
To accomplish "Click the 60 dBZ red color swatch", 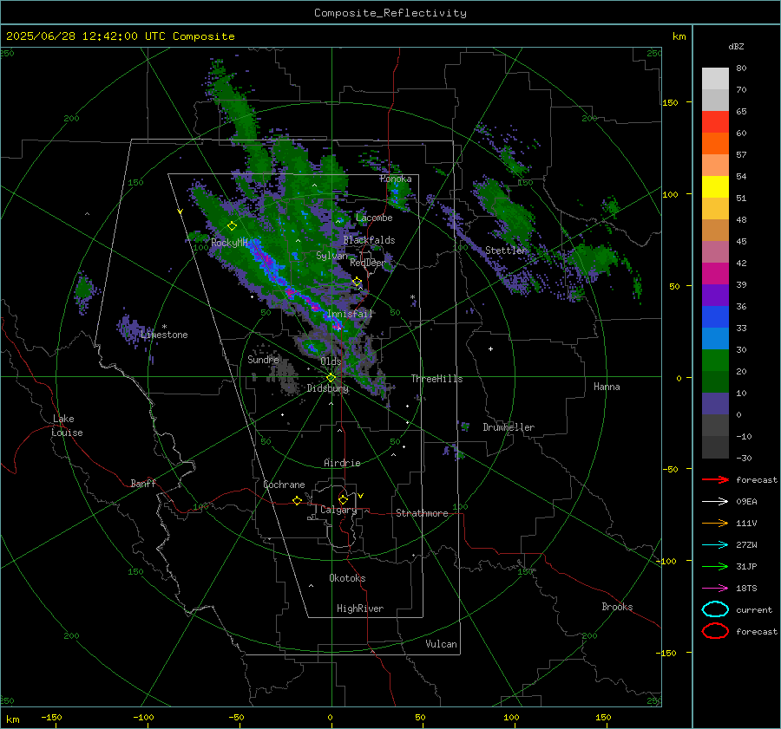I will 715,121.
